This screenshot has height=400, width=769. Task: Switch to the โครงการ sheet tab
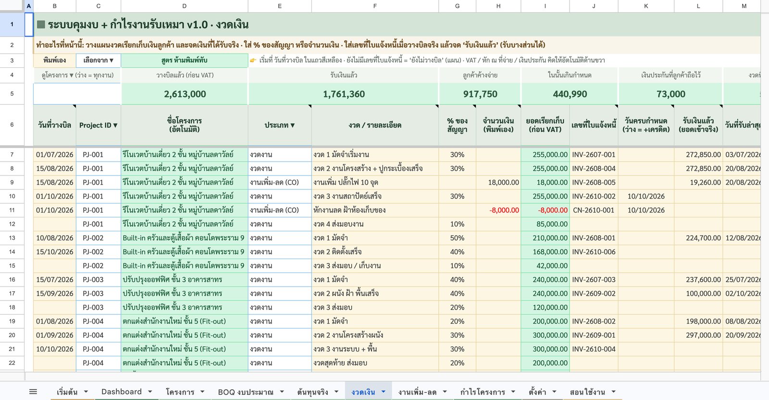point(180,392)
